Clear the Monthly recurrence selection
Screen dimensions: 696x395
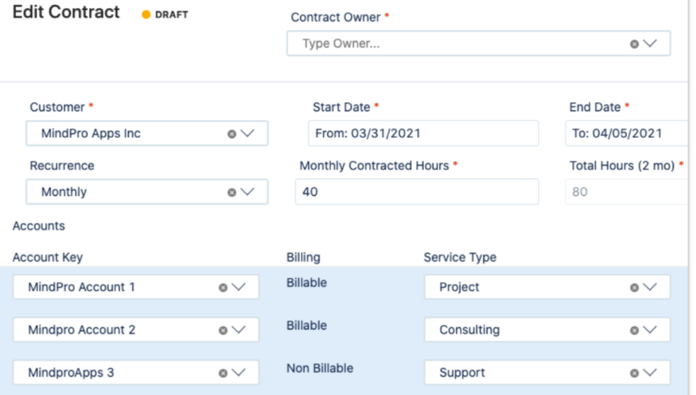tap(232, 193)
